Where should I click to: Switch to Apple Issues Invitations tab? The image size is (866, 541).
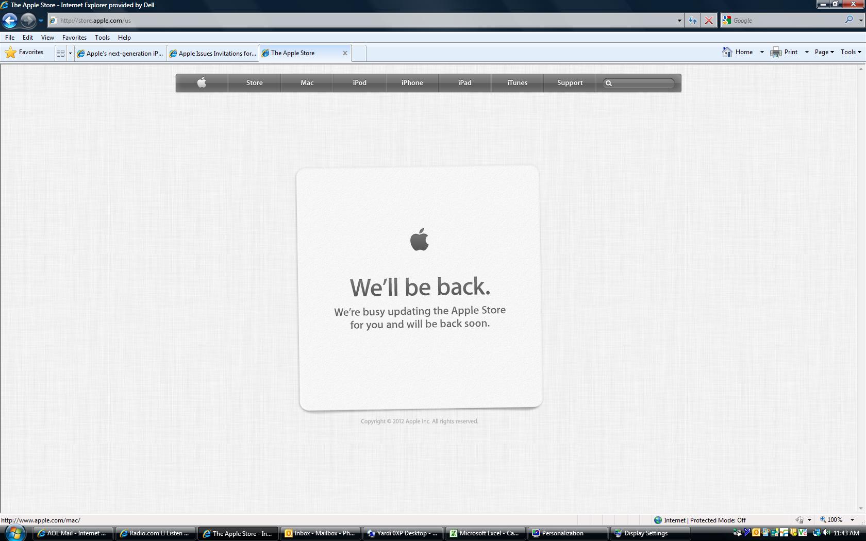click(x=213, y=53)
